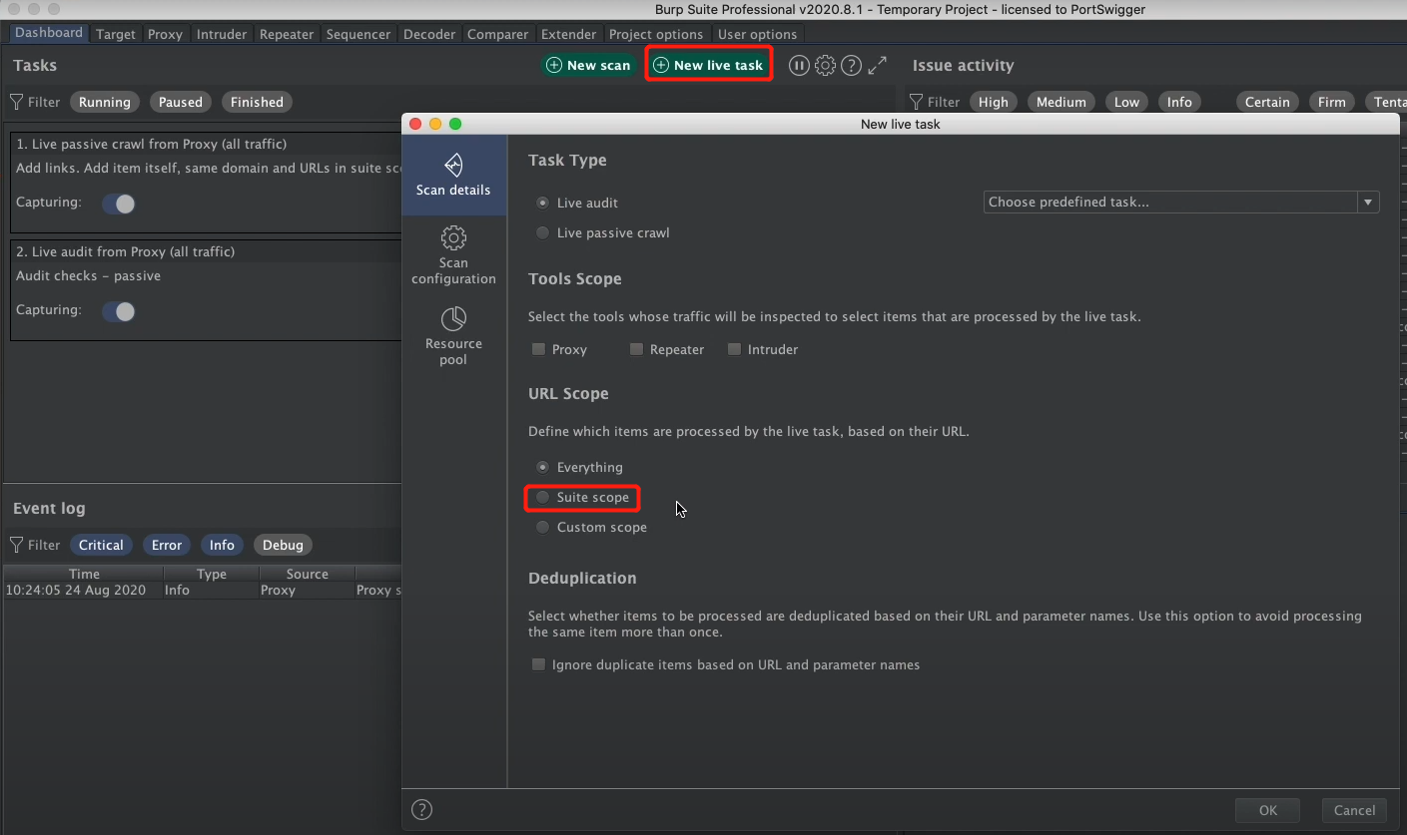Toggle Capturing switch for live passive crawl
The image size is (1407, 835).
[x=119, y=204]
